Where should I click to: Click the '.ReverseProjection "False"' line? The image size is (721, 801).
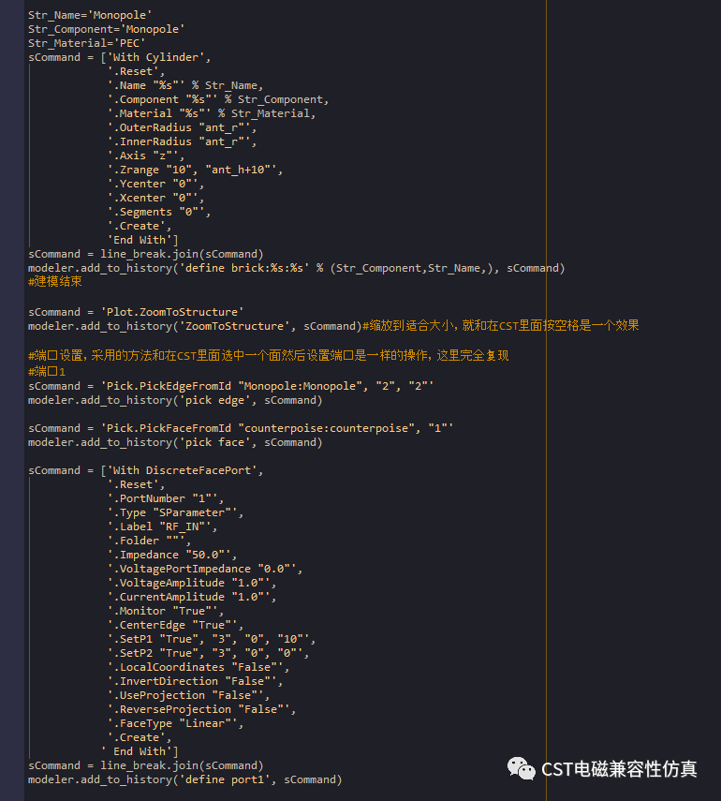201,709
